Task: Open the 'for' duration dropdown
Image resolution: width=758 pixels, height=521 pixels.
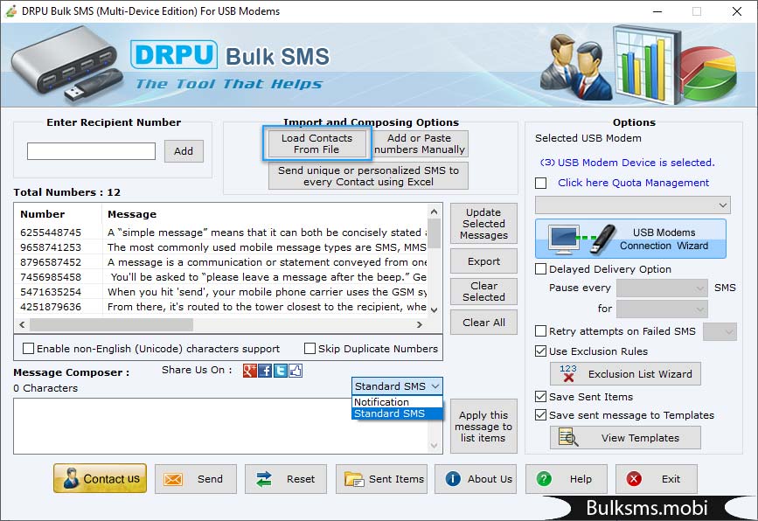Action: pos(663,309)
